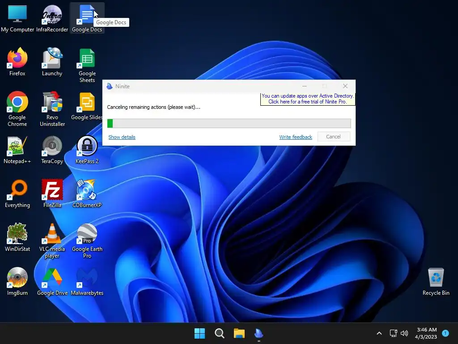Click the Ninite taskbar icon

click(x=259, y=333)
